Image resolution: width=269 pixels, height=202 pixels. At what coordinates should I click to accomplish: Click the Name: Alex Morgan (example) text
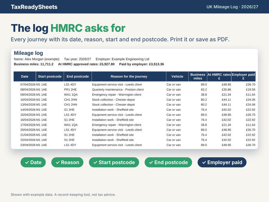(37, 59)
